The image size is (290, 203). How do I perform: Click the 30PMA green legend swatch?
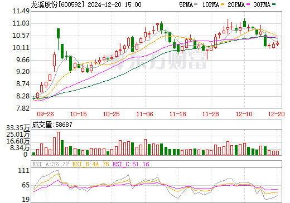pyautogui.click(x=274, y=4)
